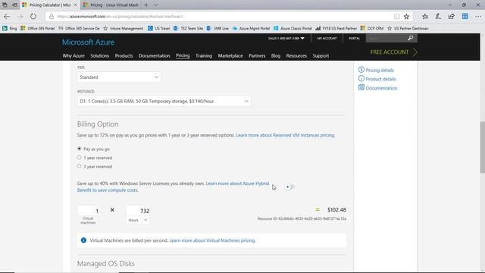The height and width of the screenshot is (273, 485).
Task: Click the add notes pen icon
Action: pos(438,17)
